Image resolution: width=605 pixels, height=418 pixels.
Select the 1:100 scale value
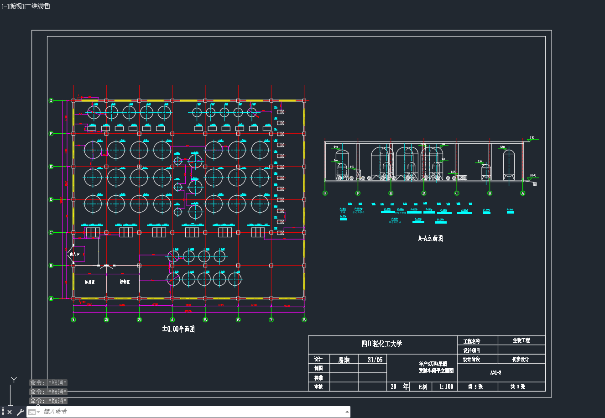coord(446,387)
